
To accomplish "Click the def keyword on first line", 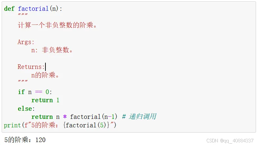I will [x=9, y=9].
